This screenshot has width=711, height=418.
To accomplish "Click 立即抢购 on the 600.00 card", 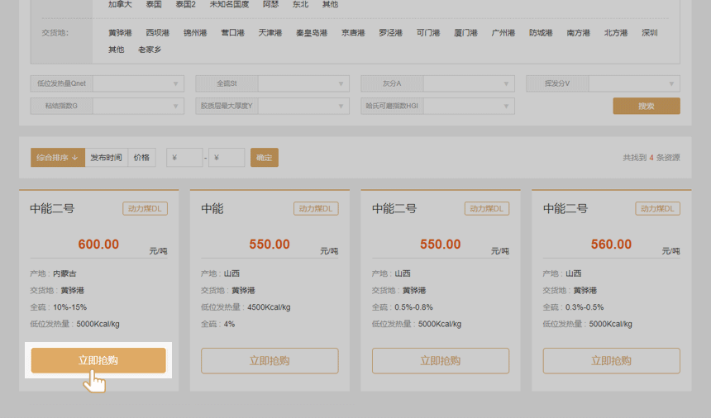I will point(98,360).
